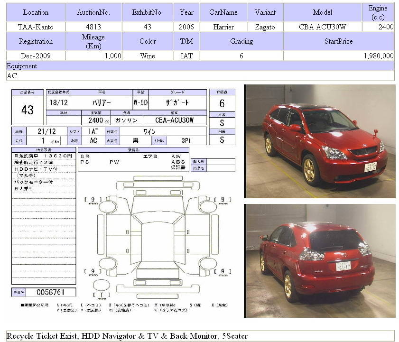This screenshot has width=399, height=342.
Task: Select the engine value '2400' cell
Action: 378,27
